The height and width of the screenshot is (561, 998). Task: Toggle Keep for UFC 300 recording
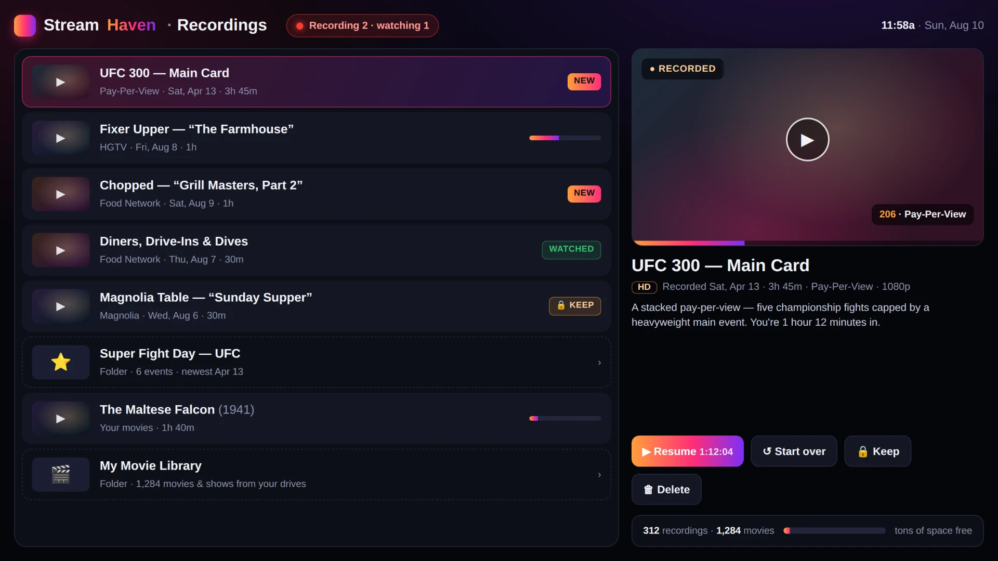877,451
